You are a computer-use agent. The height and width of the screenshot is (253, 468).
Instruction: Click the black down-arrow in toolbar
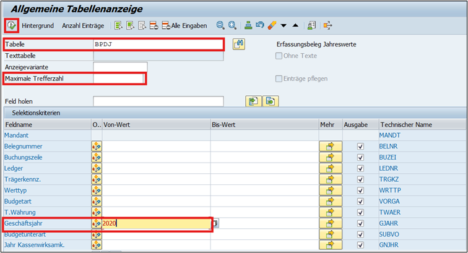point(284,25)
